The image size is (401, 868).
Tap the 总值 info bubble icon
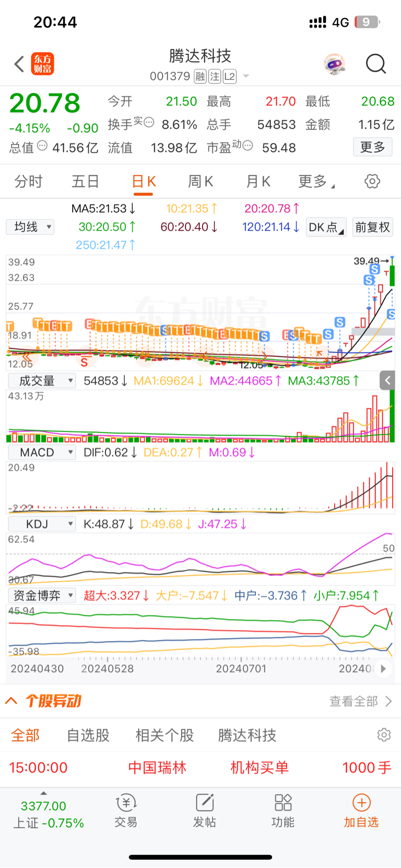[42, 146]
